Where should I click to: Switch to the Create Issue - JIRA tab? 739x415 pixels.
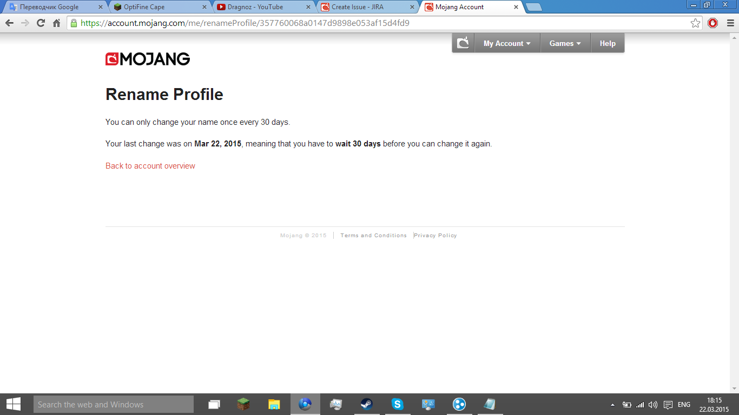pyautogui.click(x=368, y=7)
